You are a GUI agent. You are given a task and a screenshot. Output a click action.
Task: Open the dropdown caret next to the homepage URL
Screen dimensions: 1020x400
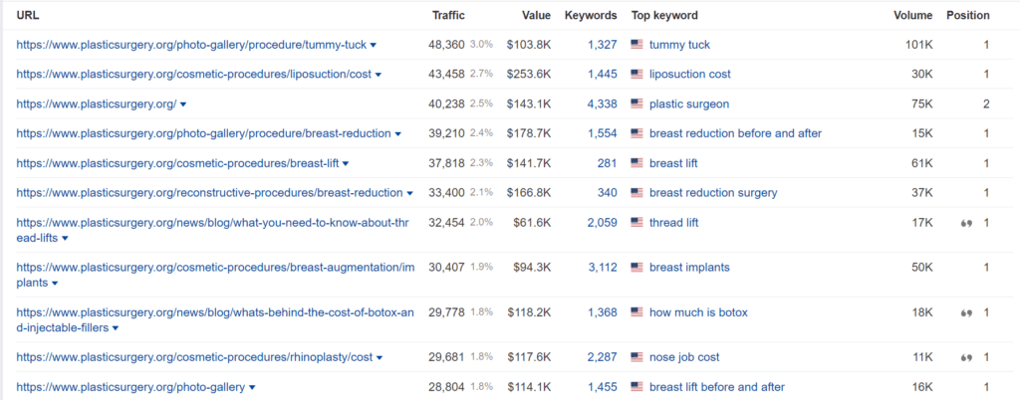183,104
